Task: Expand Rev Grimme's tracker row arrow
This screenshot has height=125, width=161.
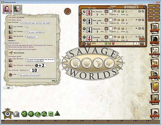Action: point(84,15)
